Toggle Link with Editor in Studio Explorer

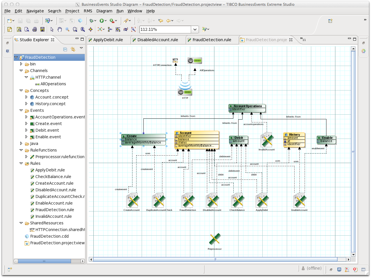click(x=73, y=50)
